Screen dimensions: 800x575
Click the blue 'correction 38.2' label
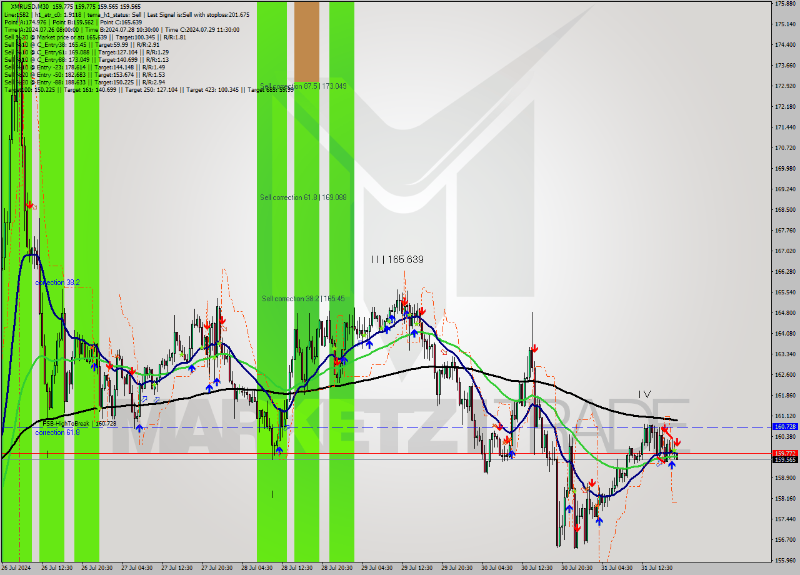point(57,282)
